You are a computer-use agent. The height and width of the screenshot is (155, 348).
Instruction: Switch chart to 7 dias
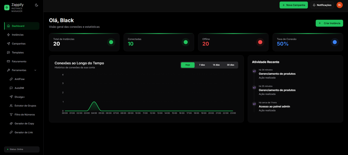202,65
